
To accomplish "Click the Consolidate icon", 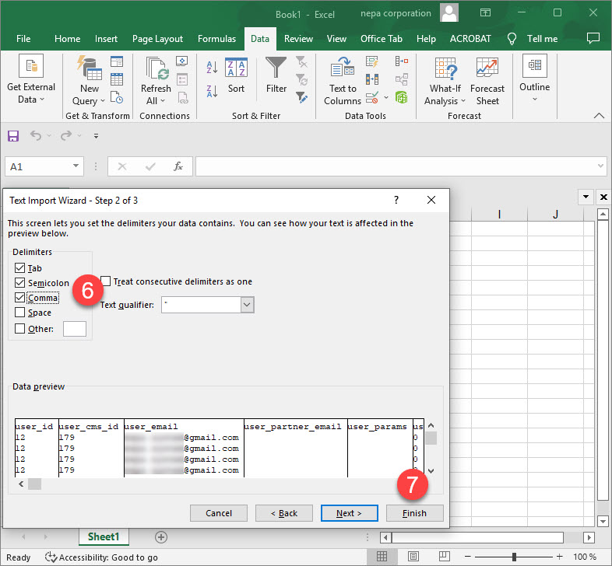I will point(402,61).
